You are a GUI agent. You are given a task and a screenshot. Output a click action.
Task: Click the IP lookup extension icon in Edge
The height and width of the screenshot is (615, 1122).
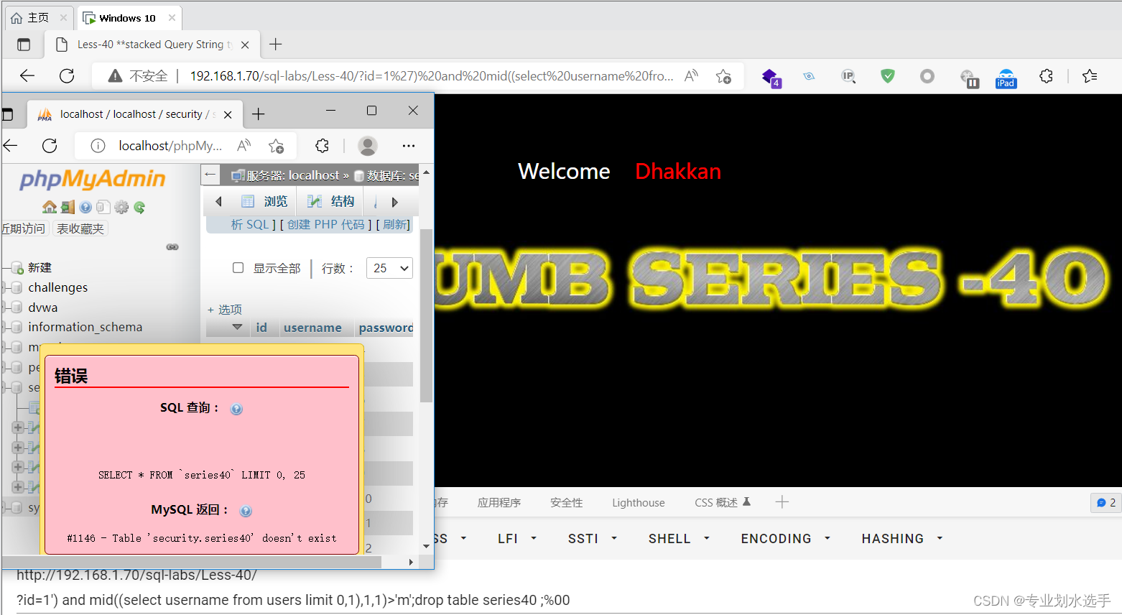pyautogui.click(x=848, y=75)
